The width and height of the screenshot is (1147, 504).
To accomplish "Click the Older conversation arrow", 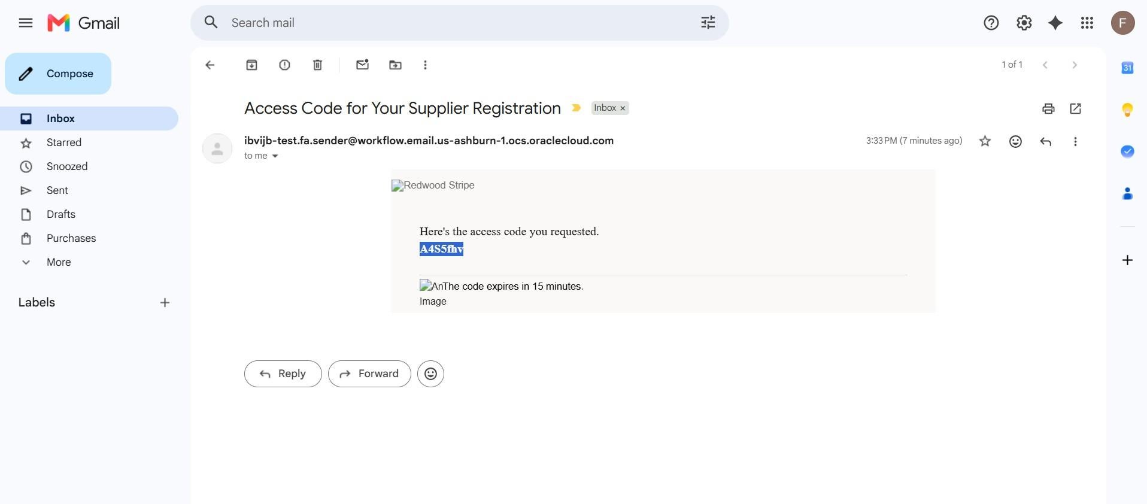I will (1074, 65).
